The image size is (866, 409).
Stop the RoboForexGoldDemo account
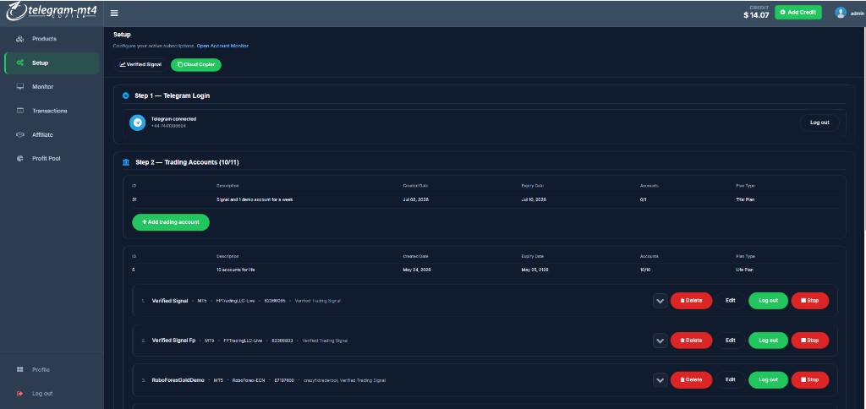(810, 379)
